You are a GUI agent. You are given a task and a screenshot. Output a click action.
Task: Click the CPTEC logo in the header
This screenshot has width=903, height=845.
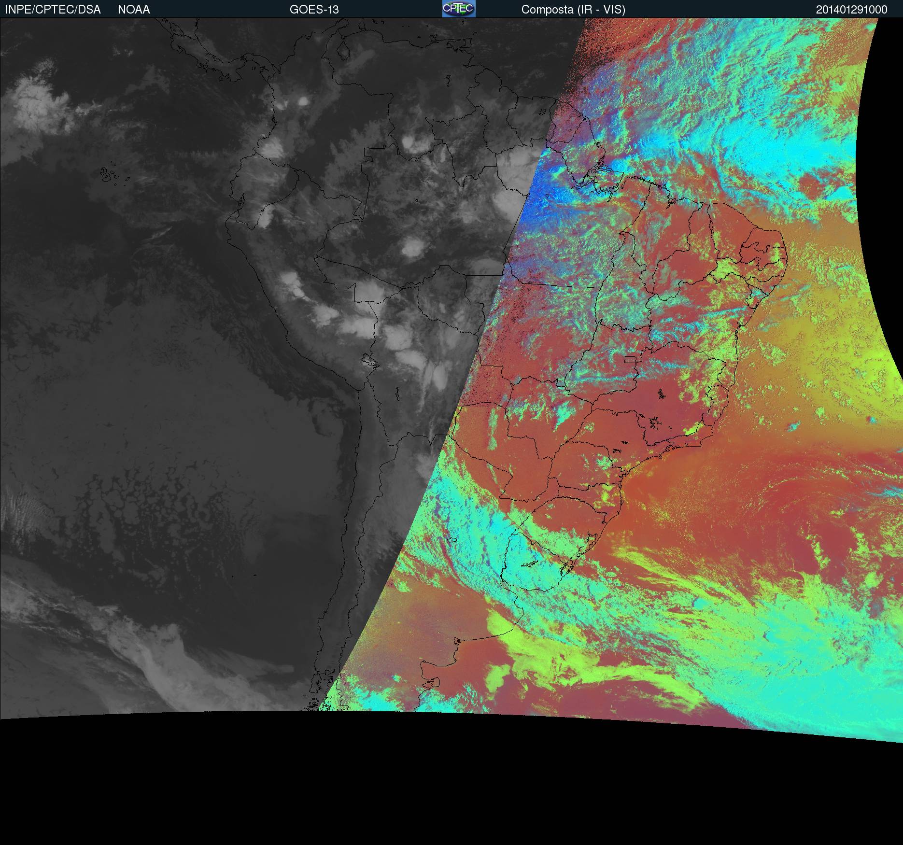[x=458, y=9]
